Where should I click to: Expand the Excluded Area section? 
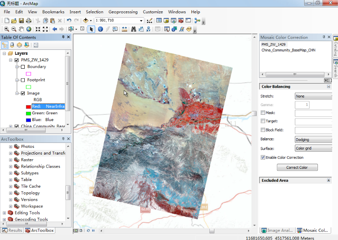[328, 181]
